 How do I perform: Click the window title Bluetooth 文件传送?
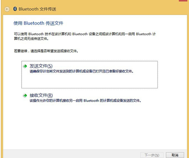(37, 9)
